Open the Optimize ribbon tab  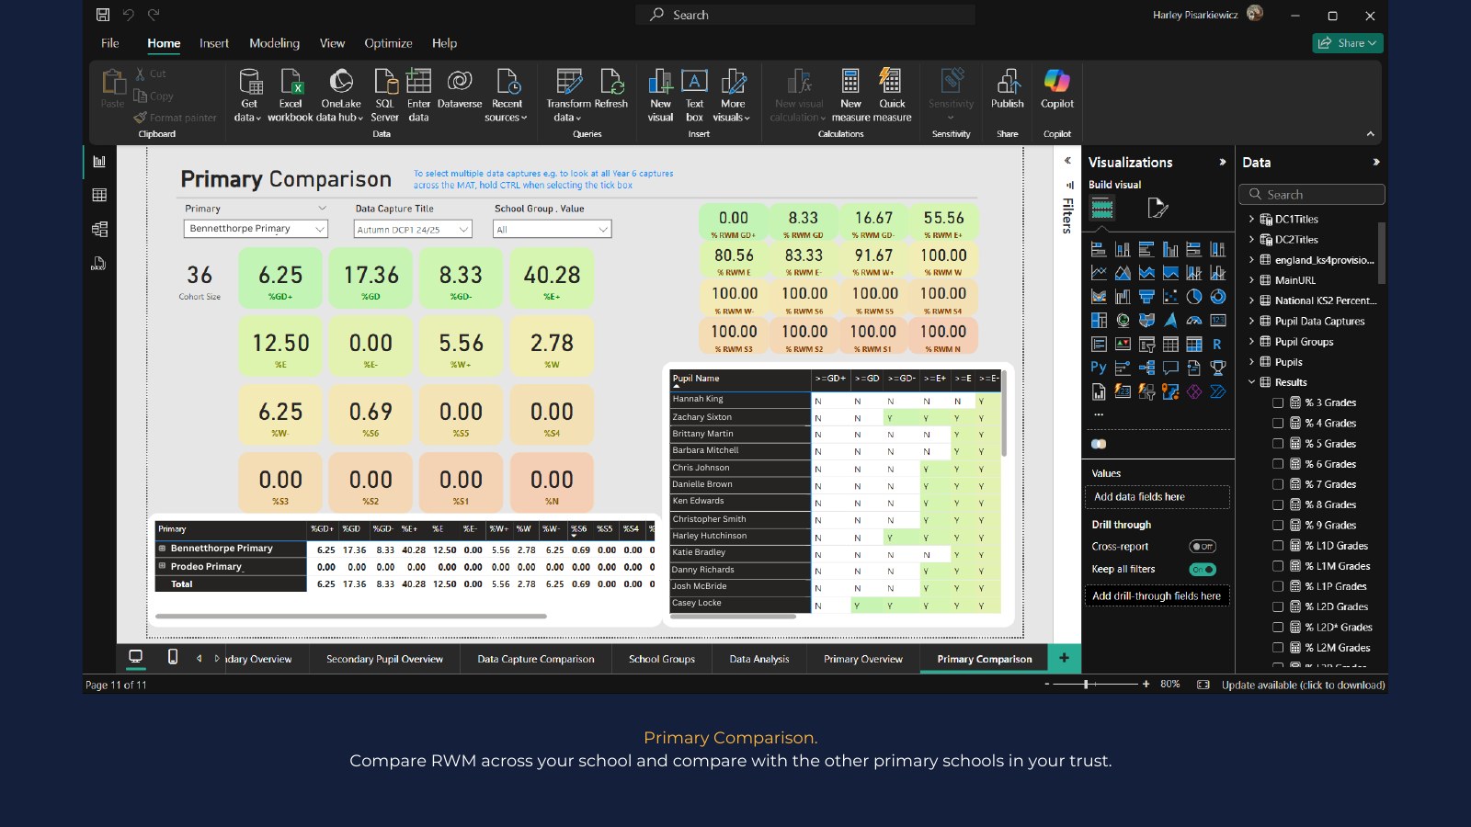[388, 43]
